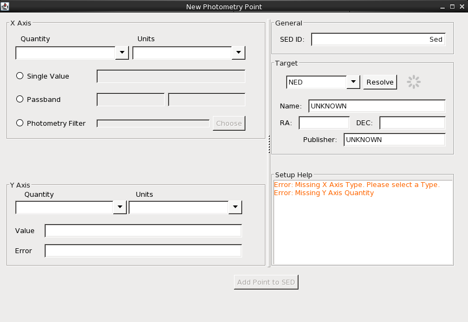Select the Passband radio button

[19, 99]
